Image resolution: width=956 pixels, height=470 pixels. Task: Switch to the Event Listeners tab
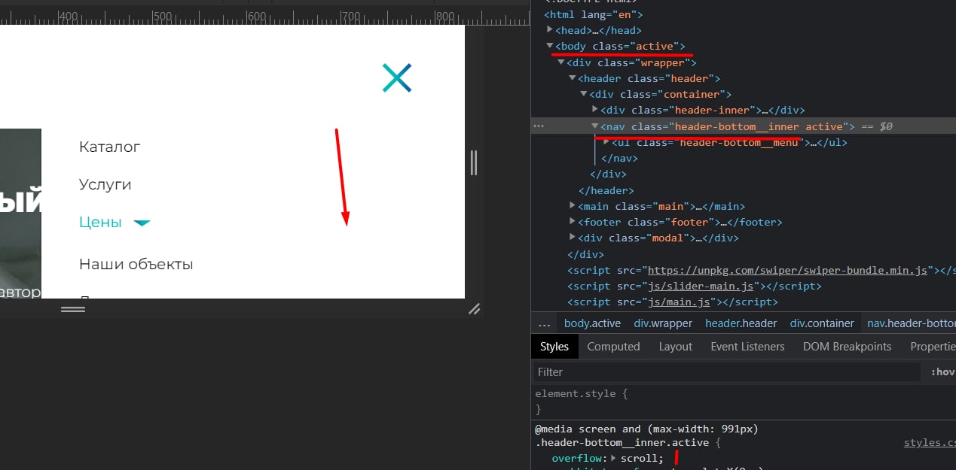(747, 347)
